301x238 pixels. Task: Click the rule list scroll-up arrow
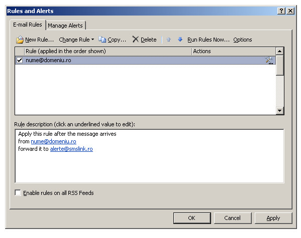pos(280,51)
